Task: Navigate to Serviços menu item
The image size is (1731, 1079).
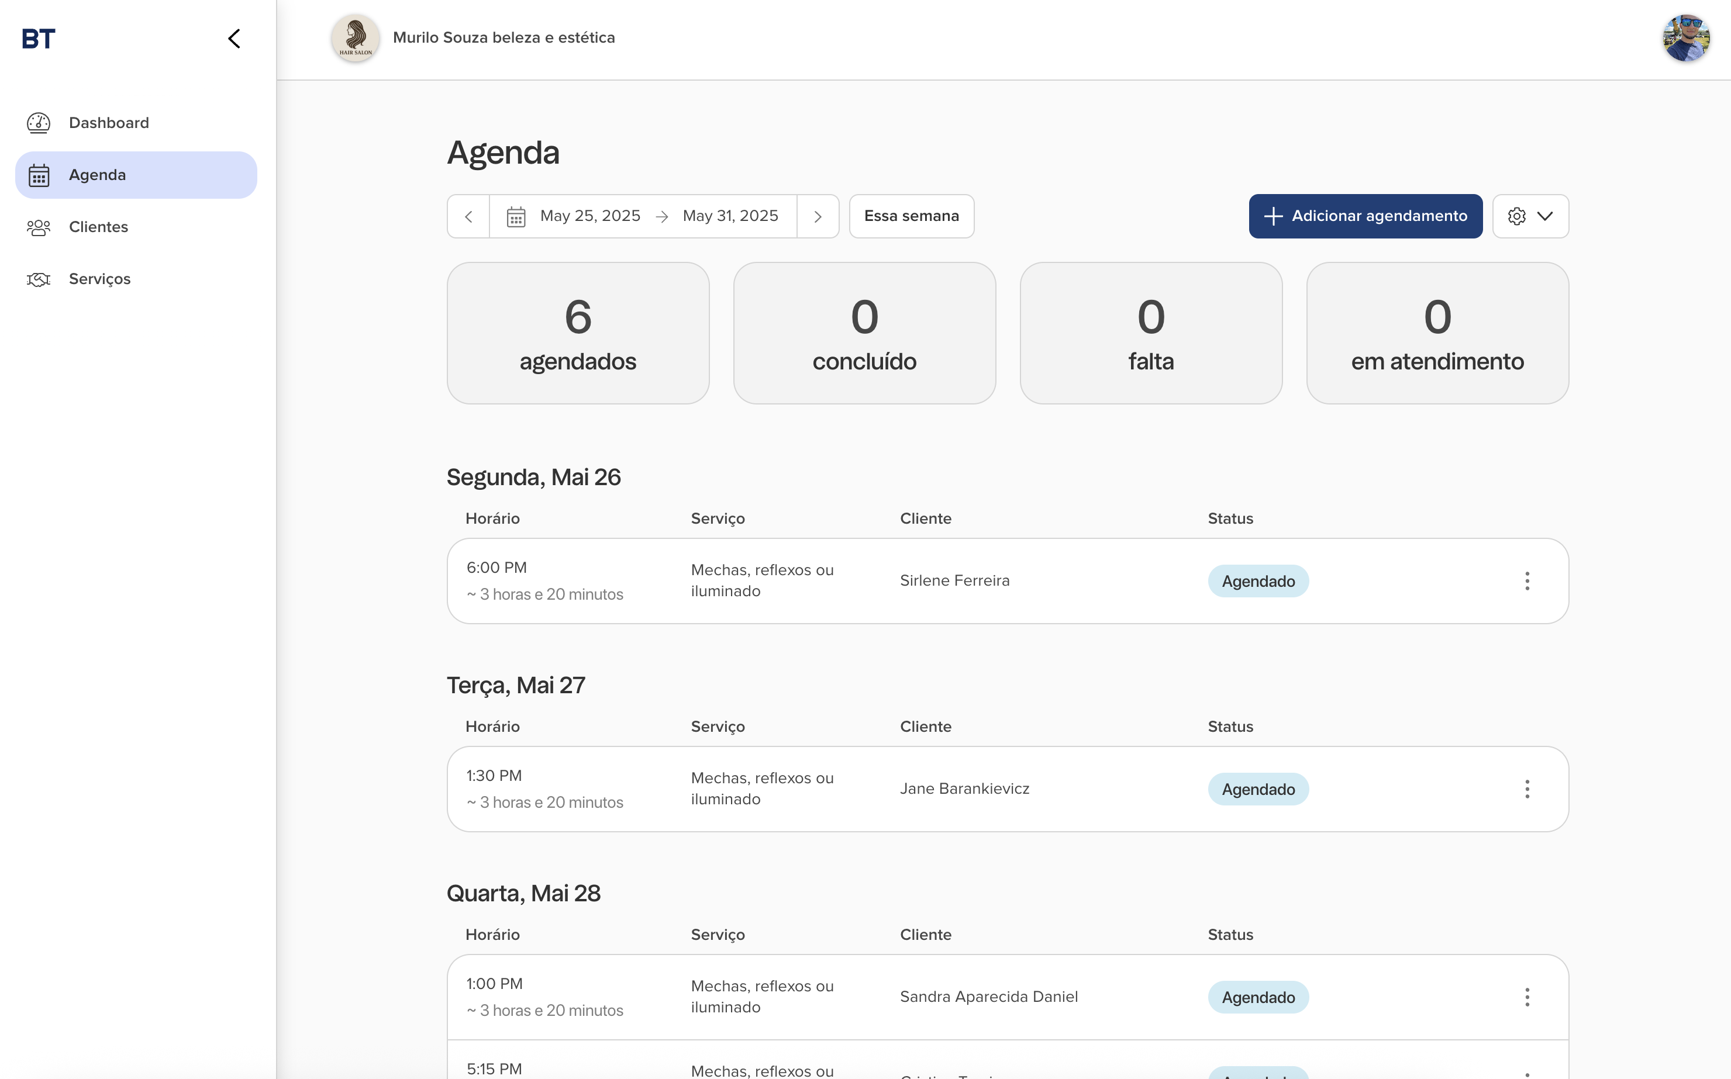Action: coord(136,279)
